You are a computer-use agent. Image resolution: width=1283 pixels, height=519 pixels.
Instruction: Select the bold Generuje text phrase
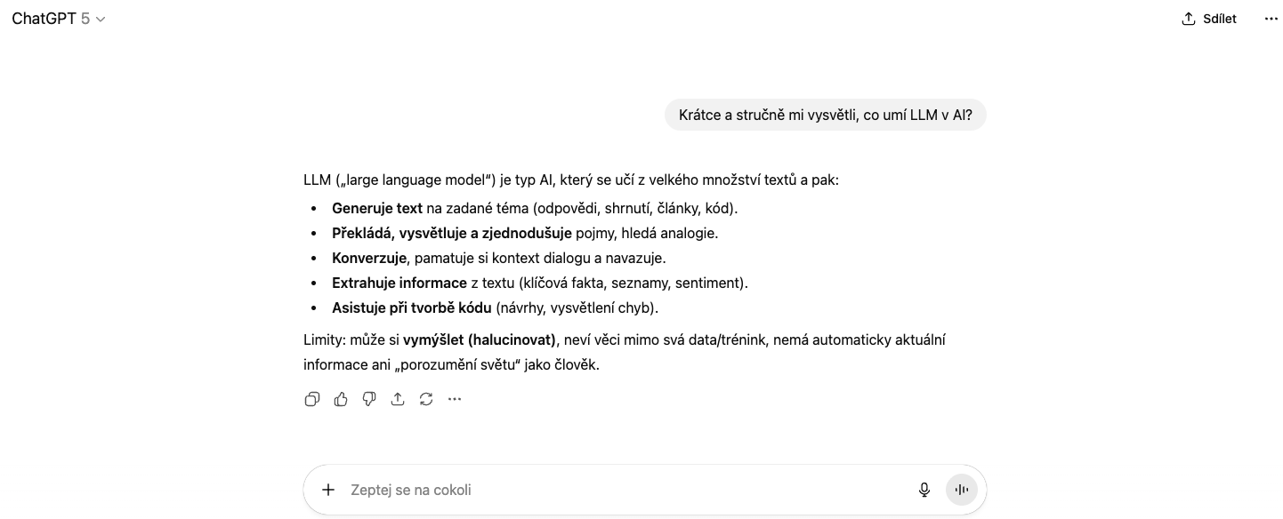pyautogui.click(x=377, y=208)
